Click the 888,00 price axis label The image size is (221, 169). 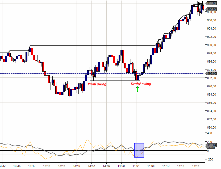211,94
